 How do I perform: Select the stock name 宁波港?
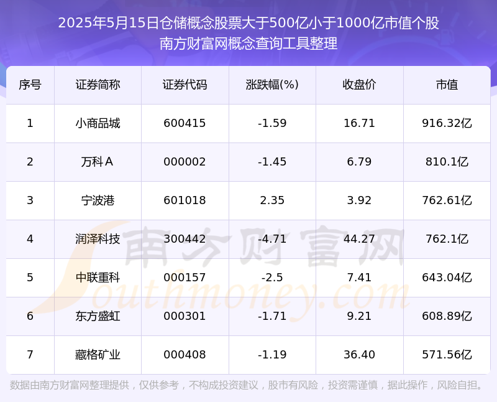98,200
